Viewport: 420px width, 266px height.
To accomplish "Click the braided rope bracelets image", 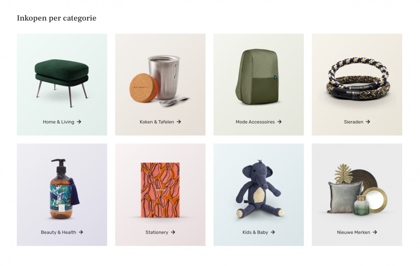I will tap(358, 79).
